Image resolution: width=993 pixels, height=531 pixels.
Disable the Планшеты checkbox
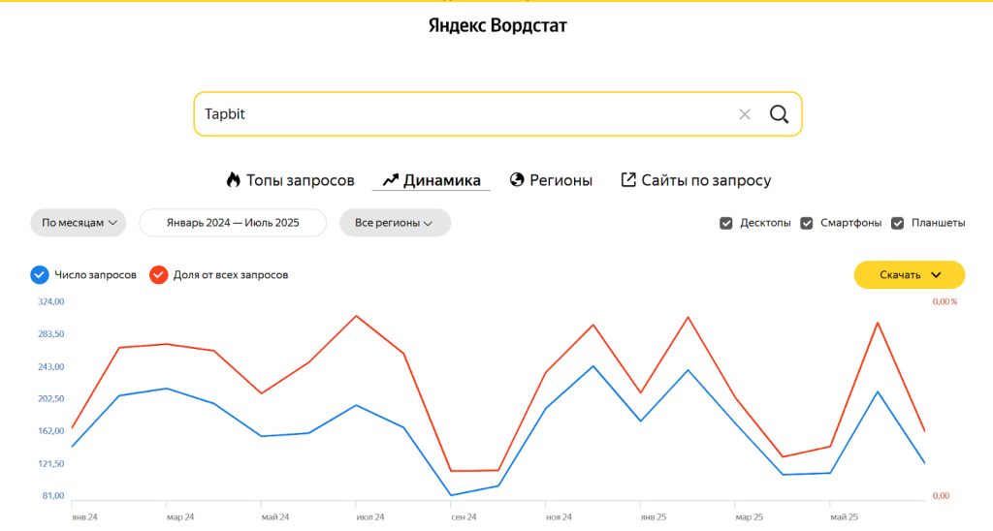click(897, 223)
